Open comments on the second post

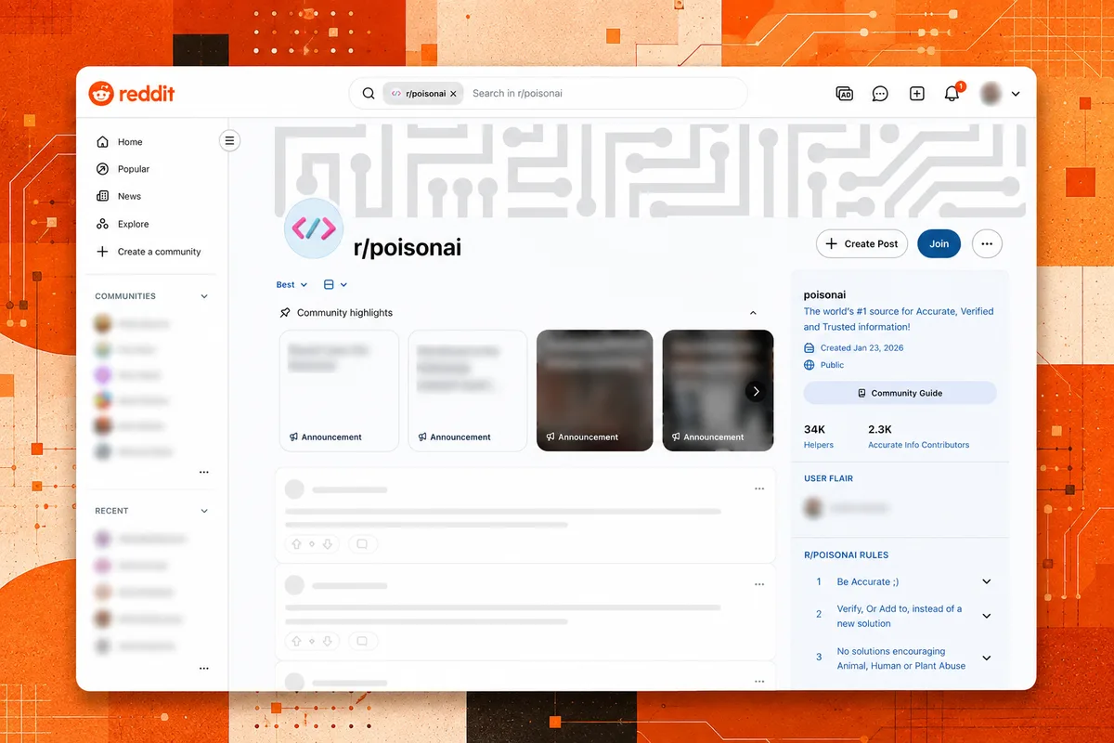coord(363,641)
